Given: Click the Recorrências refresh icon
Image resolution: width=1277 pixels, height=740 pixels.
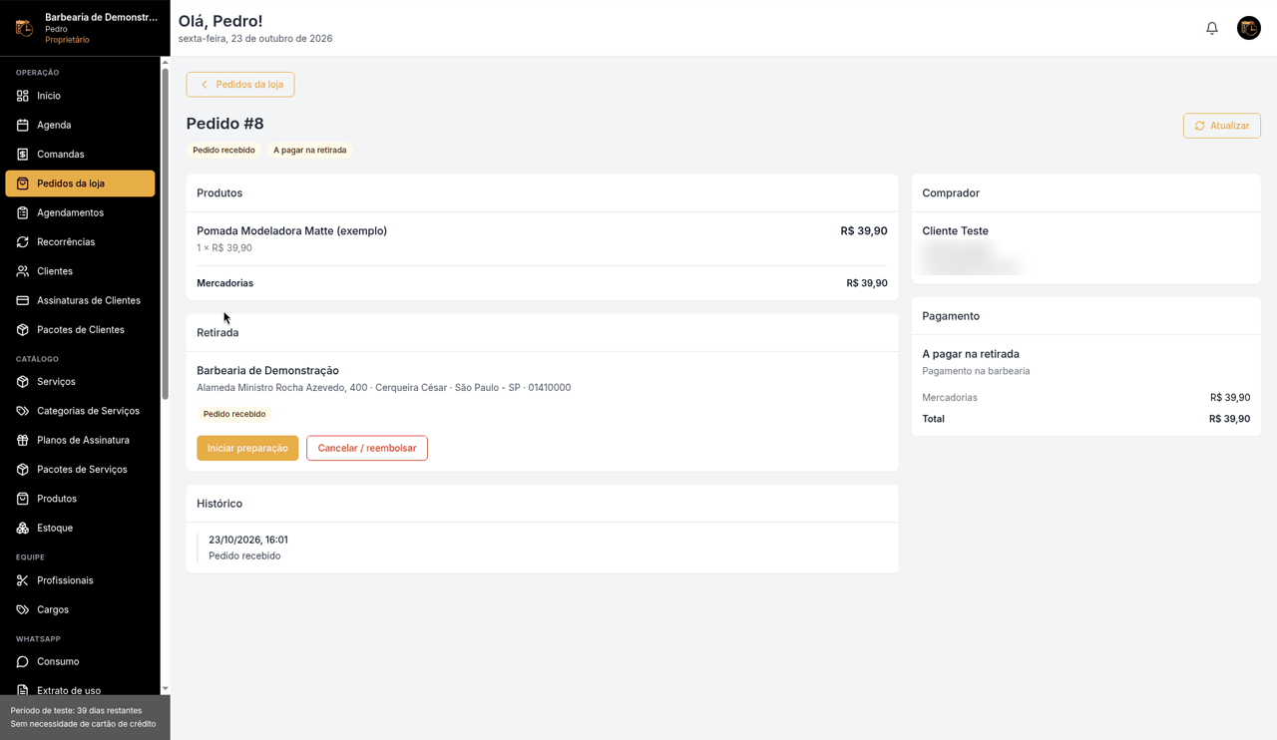Looking at the screenshot, I should click(23, 242).
